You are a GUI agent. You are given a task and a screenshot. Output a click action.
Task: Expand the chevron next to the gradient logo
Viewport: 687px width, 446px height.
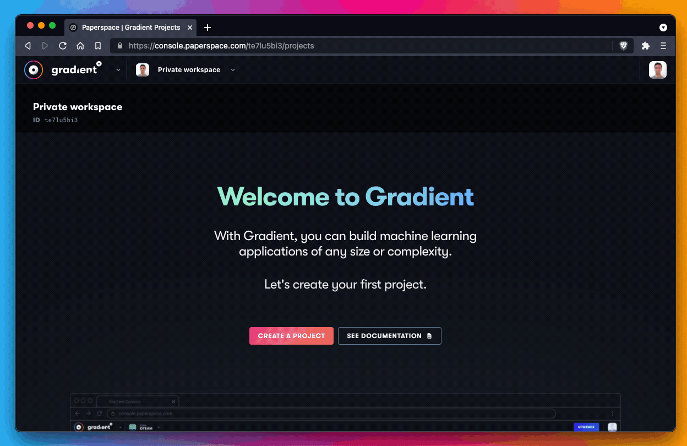click(118, 70)
